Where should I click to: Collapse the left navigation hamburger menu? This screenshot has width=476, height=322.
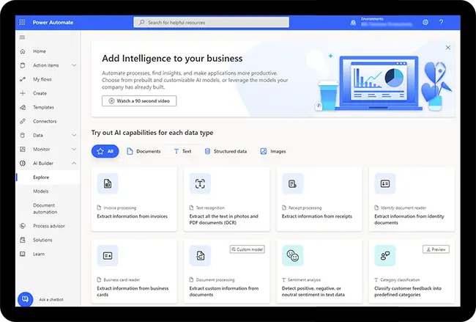coord(22,37)
